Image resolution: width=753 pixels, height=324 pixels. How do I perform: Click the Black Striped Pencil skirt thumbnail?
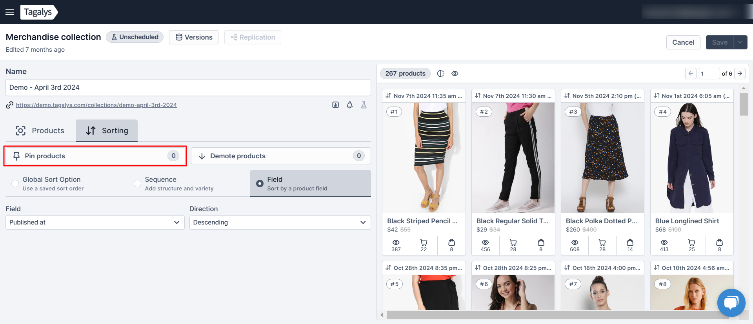tap(424, 158)
